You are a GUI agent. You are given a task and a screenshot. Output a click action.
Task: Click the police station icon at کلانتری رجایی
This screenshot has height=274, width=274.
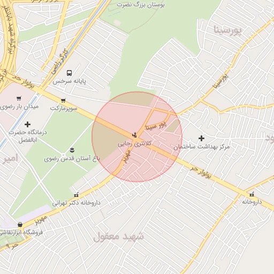click(134, 135)
